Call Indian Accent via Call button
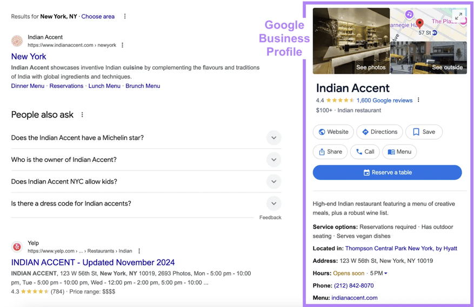474x307 pixels. (x=365, y=152)
